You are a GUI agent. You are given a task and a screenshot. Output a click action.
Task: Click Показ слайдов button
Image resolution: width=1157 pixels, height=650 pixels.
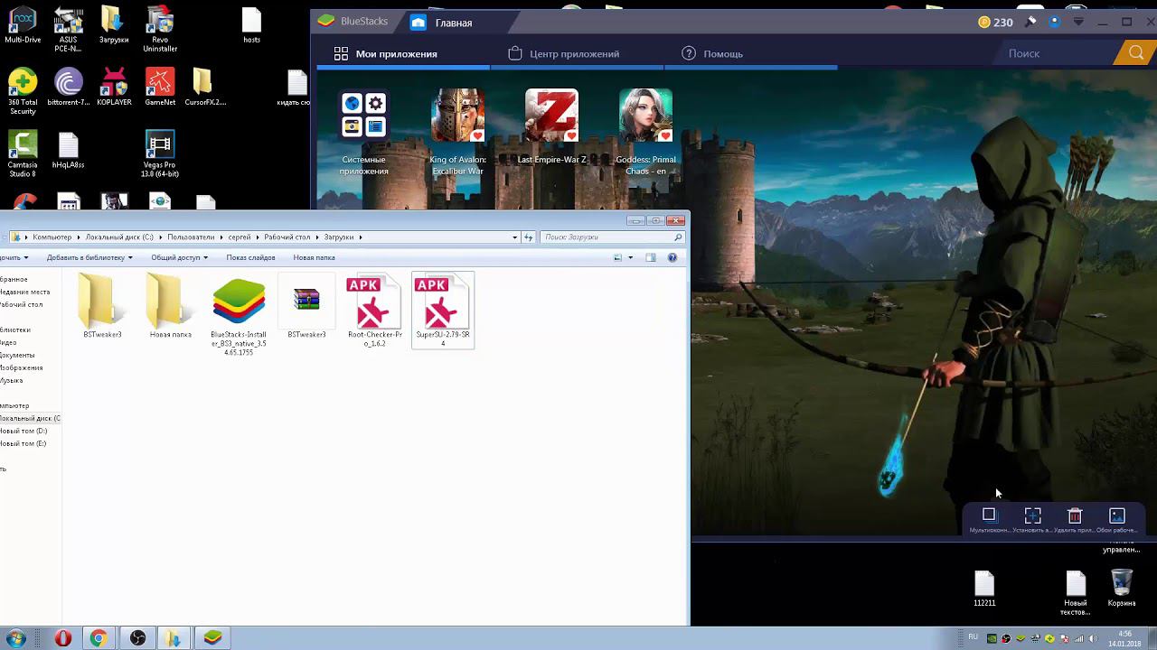(x=250, y=257)
